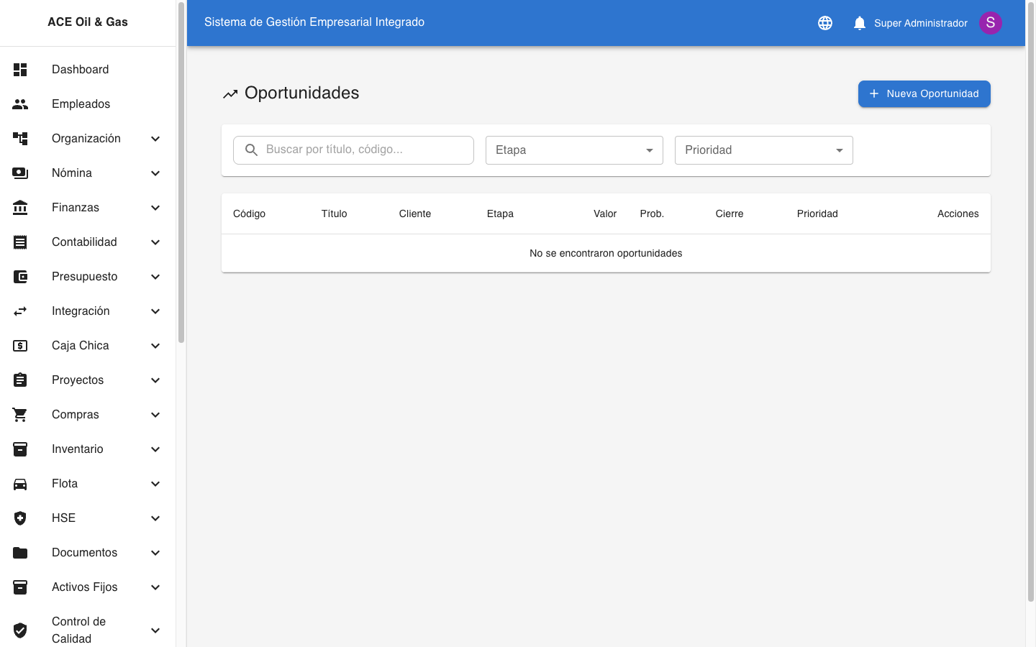Image resolution: width=1036 pixels, height=647 pixels.
Task: Expand the Proyectos section chevron
Action: click(155, 380)
